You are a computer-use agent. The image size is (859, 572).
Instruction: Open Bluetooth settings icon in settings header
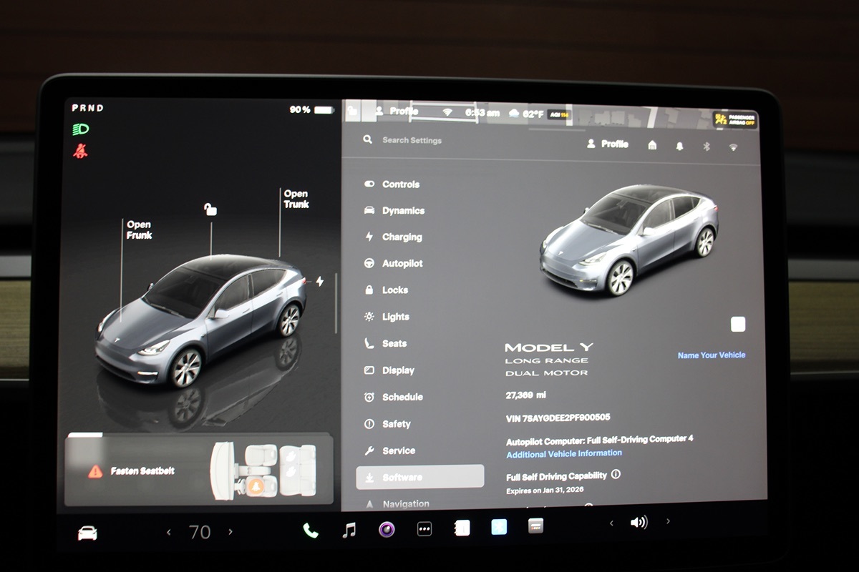tap(705, 146)
